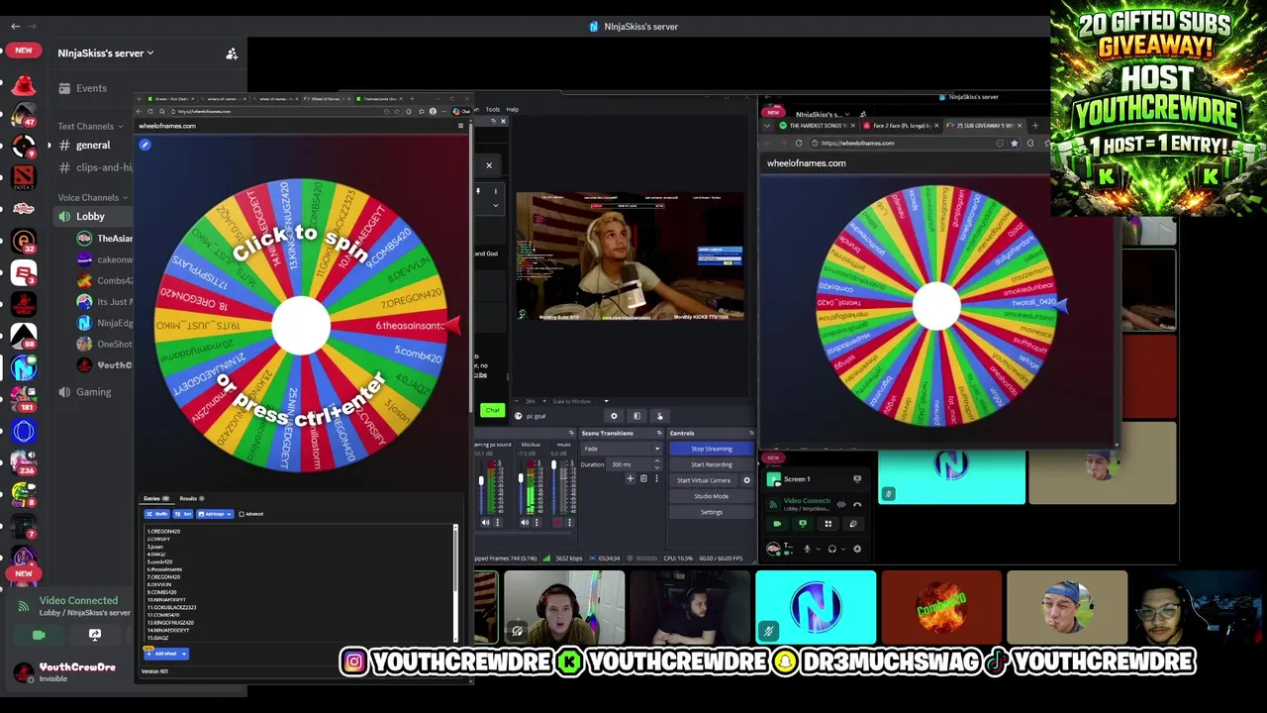
Task: Open Mic/Aux channel three-dot menu
Action: point(536,523)
